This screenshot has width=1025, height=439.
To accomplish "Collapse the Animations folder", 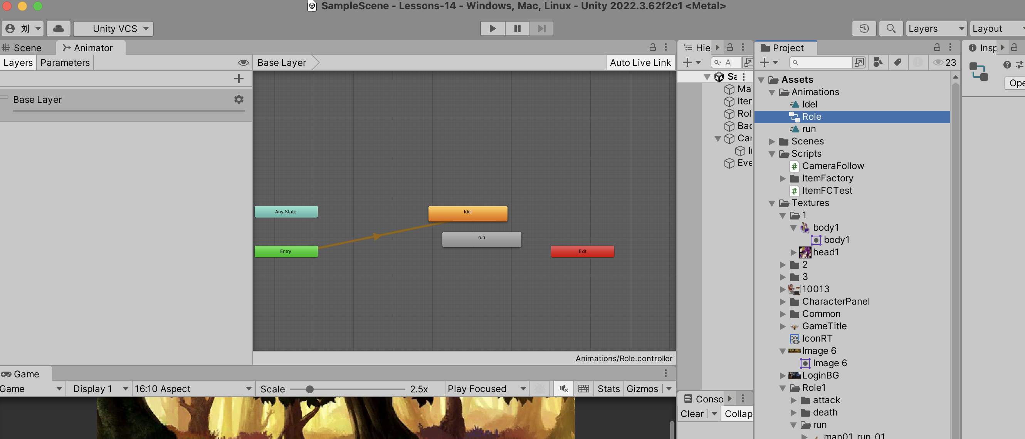I will pos(772,92).
